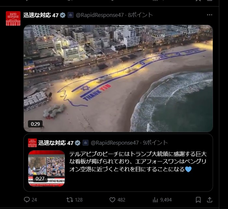Click the 迅速な対応 47 author name
228x209 pixels.
click(x=41, y=15)
